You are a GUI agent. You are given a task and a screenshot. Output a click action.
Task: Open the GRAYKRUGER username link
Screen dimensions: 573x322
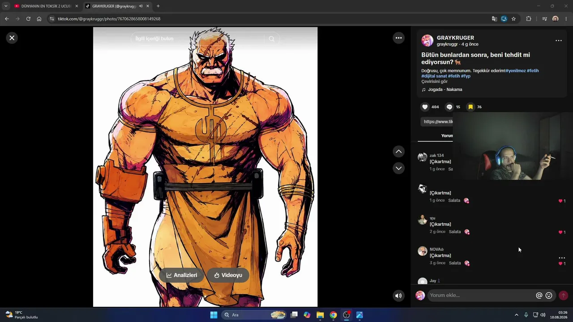455,38
